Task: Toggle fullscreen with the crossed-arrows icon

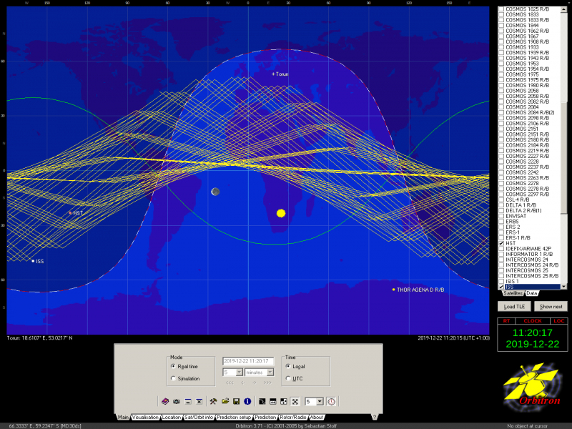Action: [295, 402]
